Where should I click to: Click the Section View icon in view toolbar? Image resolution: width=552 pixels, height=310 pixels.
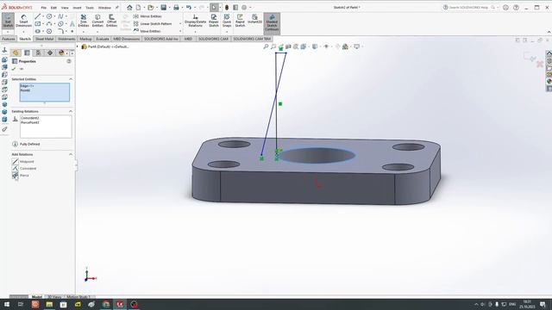pyautogui.click(x=288, y=46)
